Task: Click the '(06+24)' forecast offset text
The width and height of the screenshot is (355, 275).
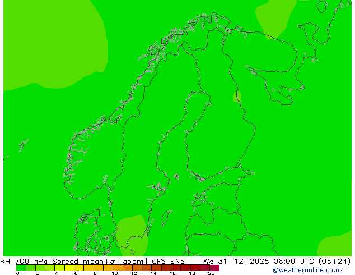Action: point(335,261)
